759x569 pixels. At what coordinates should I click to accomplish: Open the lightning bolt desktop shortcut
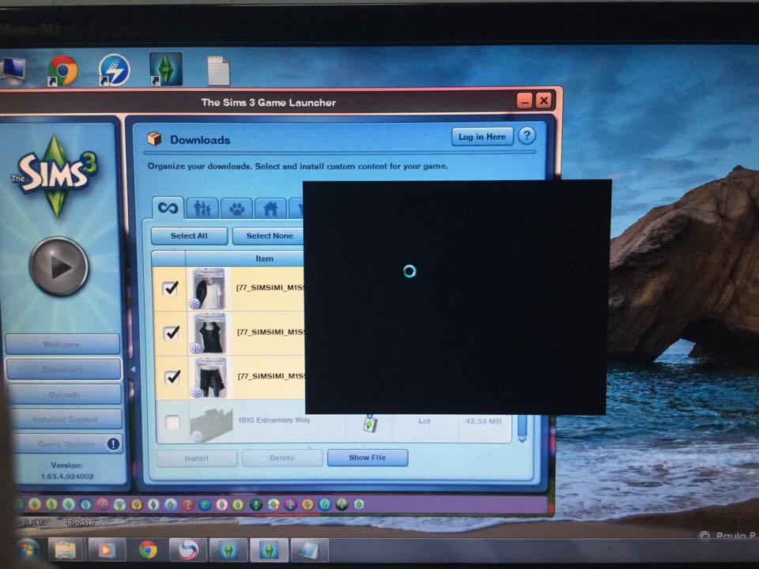(x=114, y=70)
